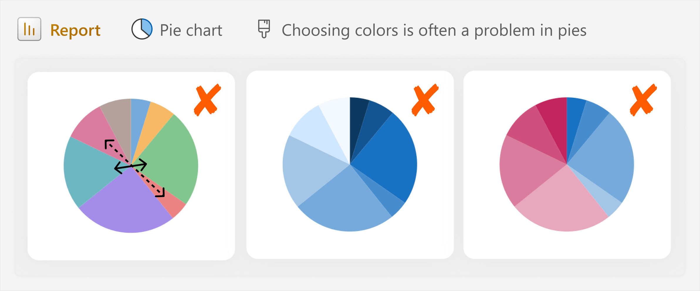Click the orange X on the multicolor pie
The width and height of the screenshot is (700, 291).
tap(207, 100)
